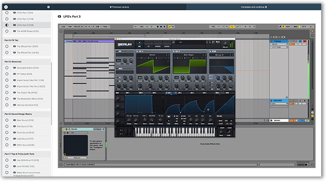Toggle the NOISE oscillator enable switch
The height and width of the screenshot is (184, 328).
(117, 69)
